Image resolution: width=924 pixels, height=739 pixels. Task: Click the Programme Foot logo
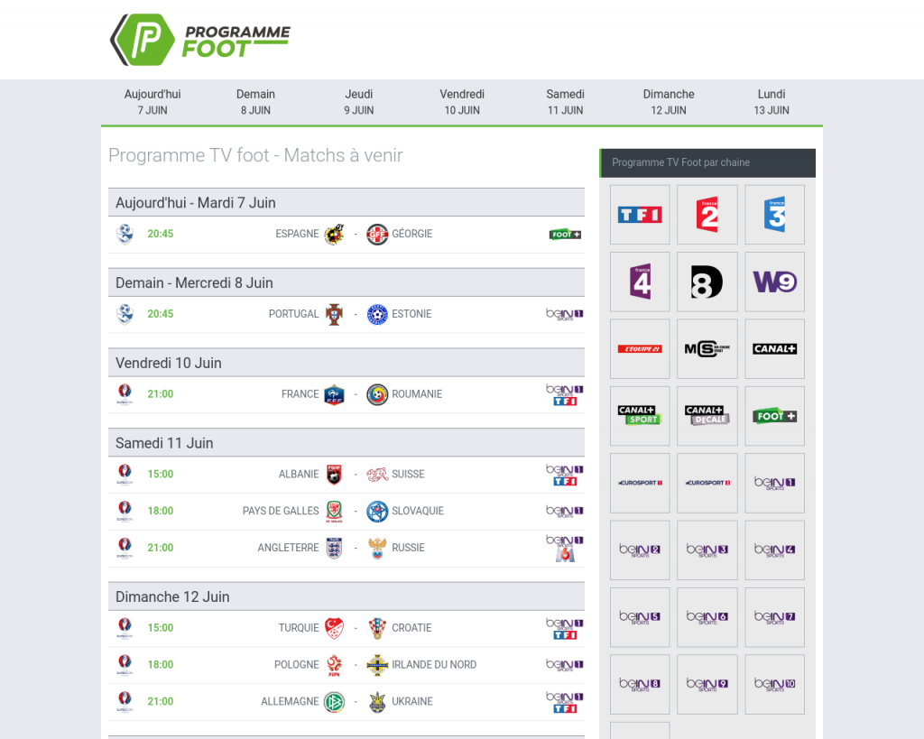200,41
